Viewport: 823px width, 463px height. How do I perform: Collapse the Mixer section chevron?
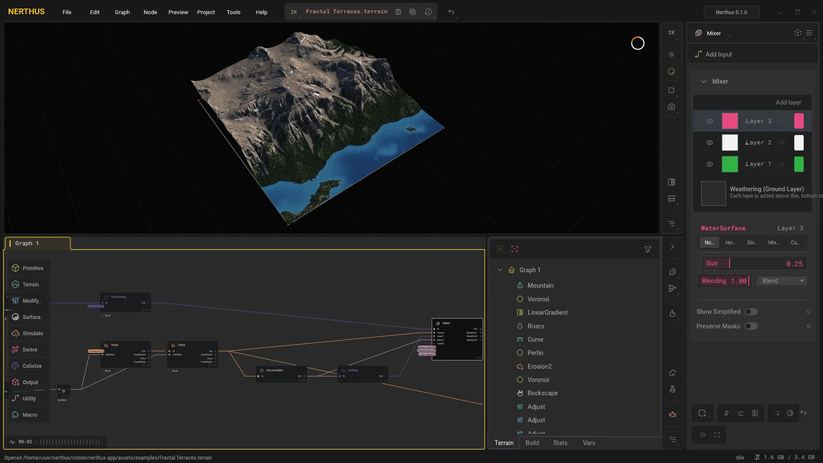tap(703, 81)
